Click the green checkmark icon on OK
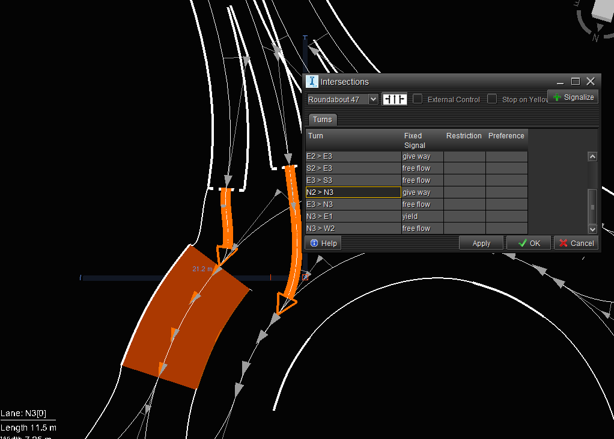This screenshot has width=614, height=439. pyautogui.click(x=522, y=243)
